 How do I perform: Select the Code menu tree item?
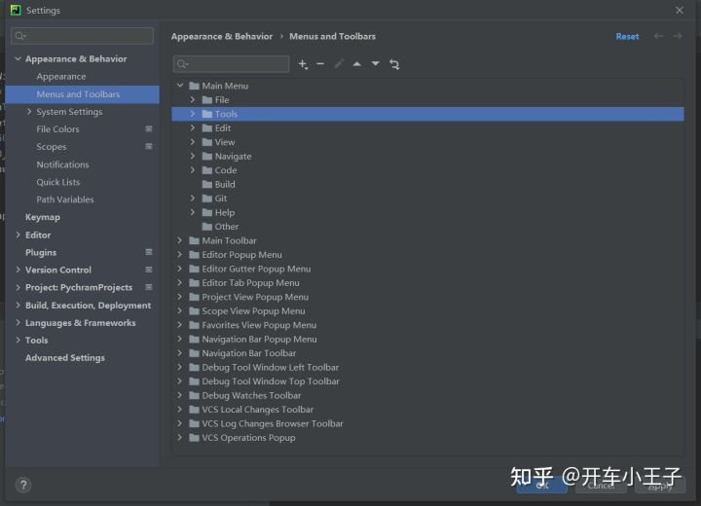point(226,170)
